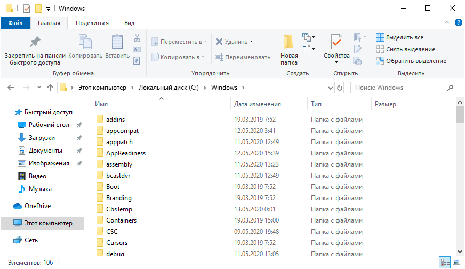Click the Refresh icon beside address bar
This screenshot has height=269, width=465.
(x=340, y=88)
